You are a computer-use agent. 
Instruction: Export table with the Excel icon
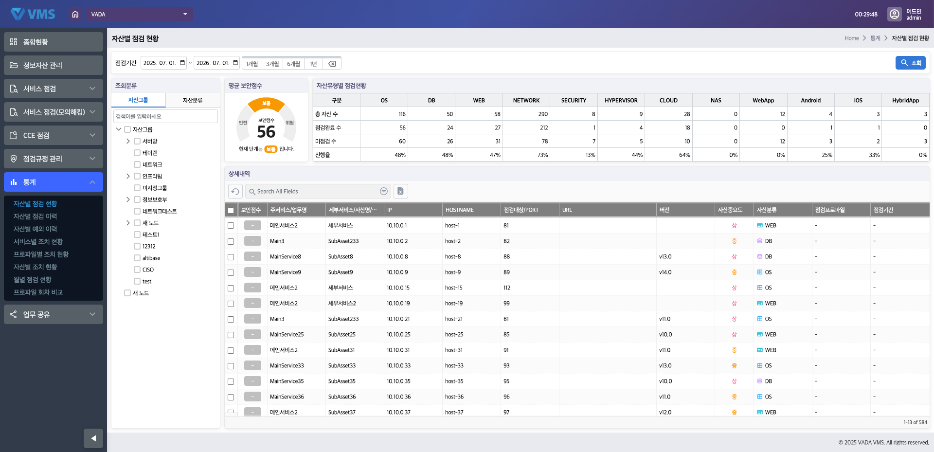coord(400,191)
